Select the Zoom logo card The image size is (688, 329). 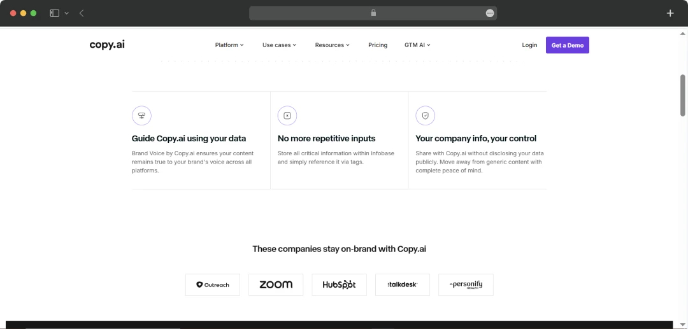pyautogui.click(x=276, y=284)
